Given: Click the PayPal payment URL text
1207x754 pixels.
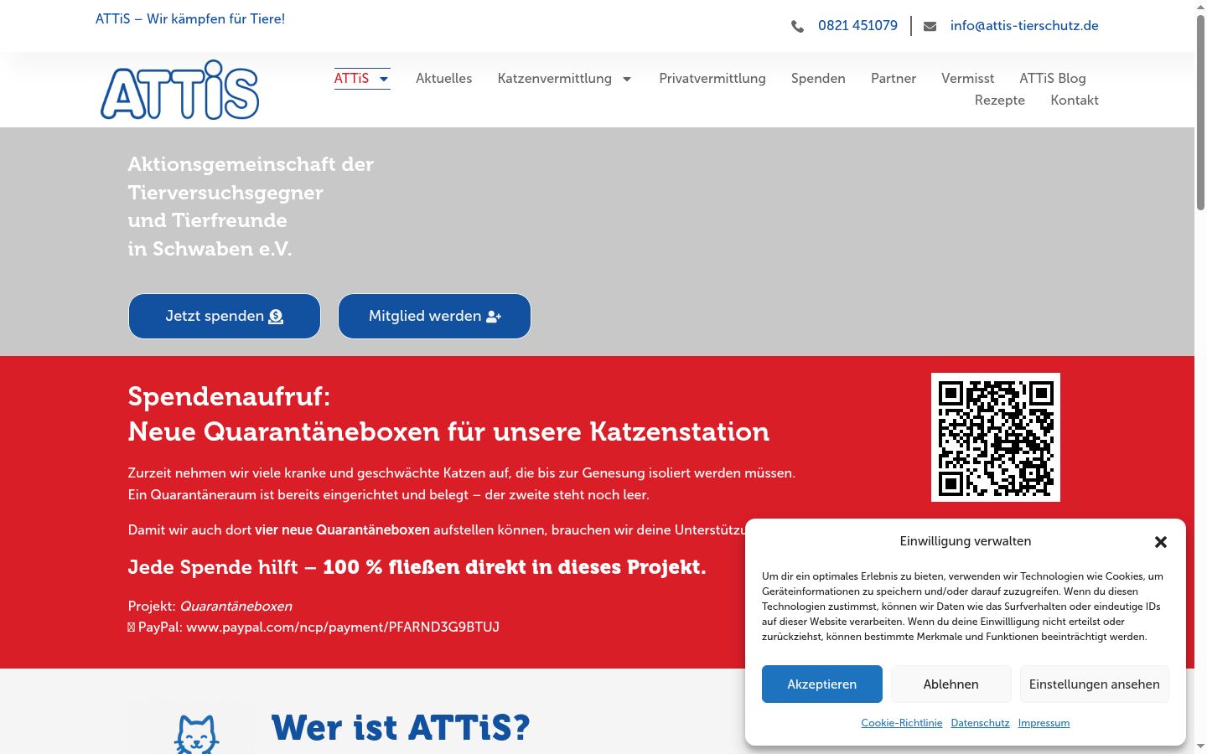Looking at the screenshot, I should tap(343, 627).
